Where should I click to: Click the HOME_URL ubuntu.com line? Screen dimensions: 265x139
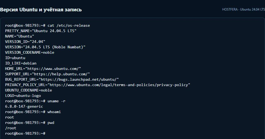click(43, 69)
